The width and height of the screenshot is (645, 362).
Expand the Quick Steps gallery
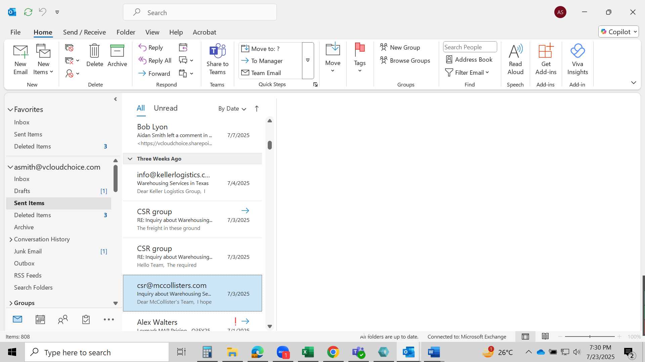[x=308, y=60]
